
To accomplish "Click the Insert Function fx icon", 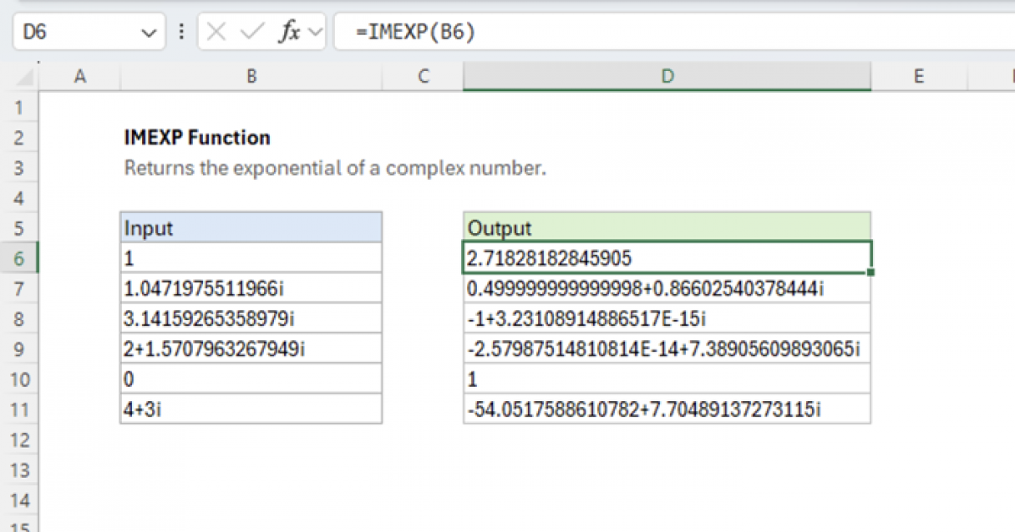I will (290, 33).
